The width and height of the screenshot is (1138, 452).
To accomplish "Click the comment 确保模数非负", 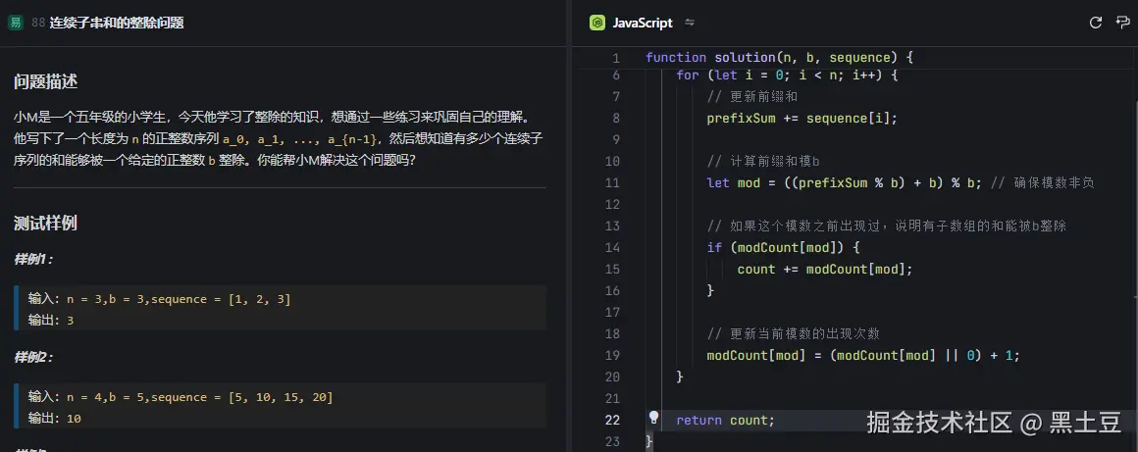I will (x=1042, y=182).
